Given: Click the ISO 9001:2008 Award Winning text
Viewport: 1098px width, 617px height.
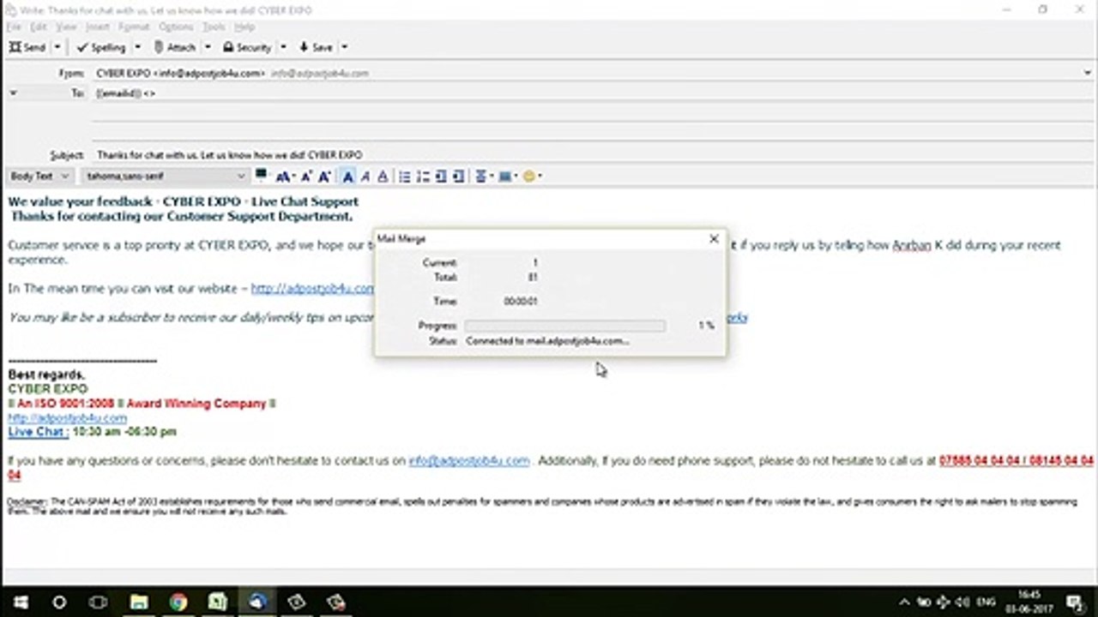Looking at the screenshot, I should tap(142, 404).
